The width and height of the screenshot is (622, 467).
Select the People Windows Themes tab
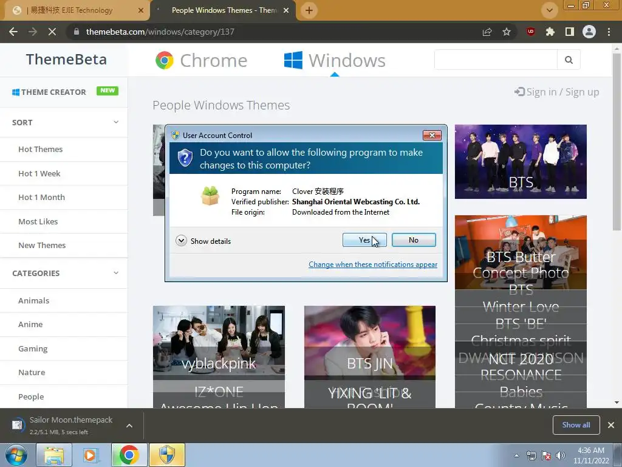tap(222, 10)
